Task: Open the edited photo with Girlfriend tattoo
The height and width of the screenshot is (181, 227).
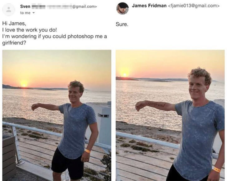Action: point(170,115)
